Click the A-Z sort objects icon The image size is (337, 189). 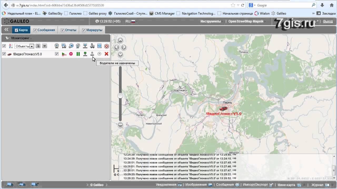tap(11, 46)
